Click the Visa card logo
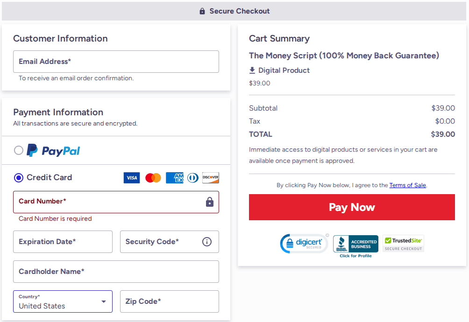 tap(131, 178)
